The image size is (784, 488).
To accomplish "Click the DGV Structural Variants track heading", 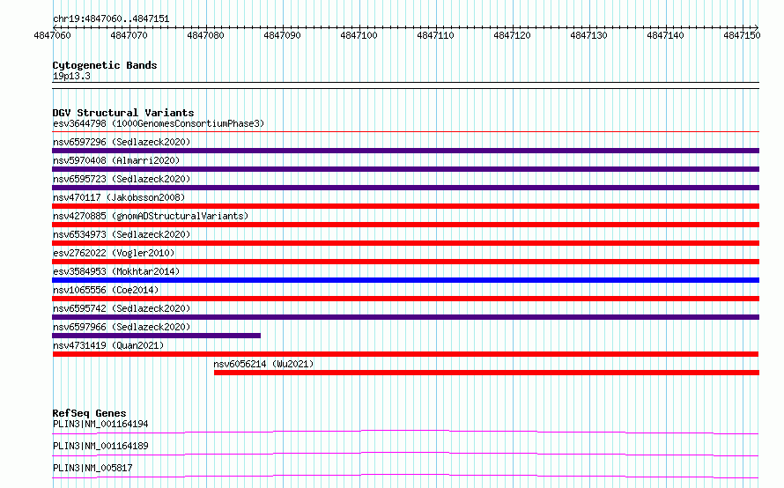I will click(x=123, y=113).
